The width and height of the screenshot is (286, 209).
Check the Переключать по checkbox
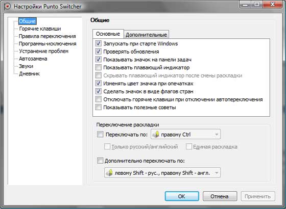point(100,135)
